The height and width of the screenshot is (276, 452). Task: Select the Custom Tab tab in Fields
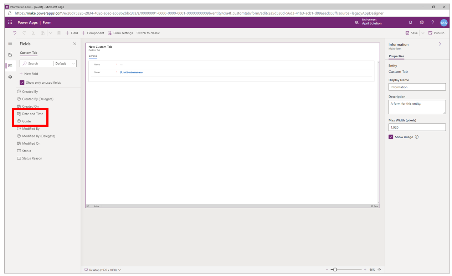point(29,53)
